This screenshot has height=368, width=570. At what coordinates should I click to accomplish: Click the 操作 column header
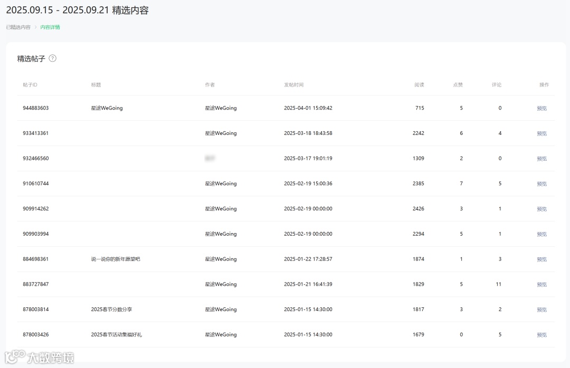tap(544, 85)
